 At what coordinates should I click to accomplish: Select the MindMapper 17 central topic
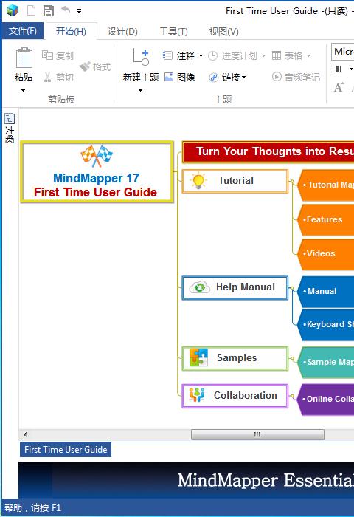coord(97,172)
